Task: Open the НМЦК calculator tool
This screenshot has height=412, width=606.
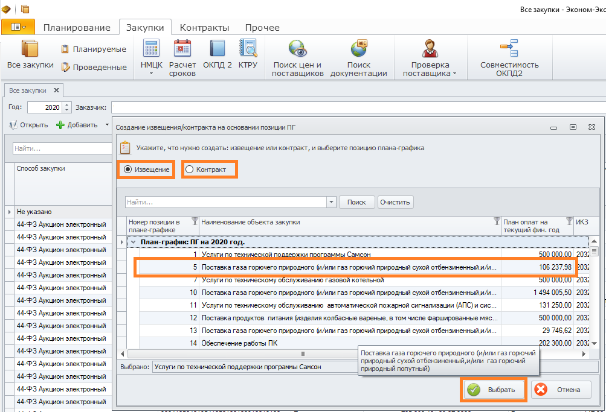Action: pos(151,49)
